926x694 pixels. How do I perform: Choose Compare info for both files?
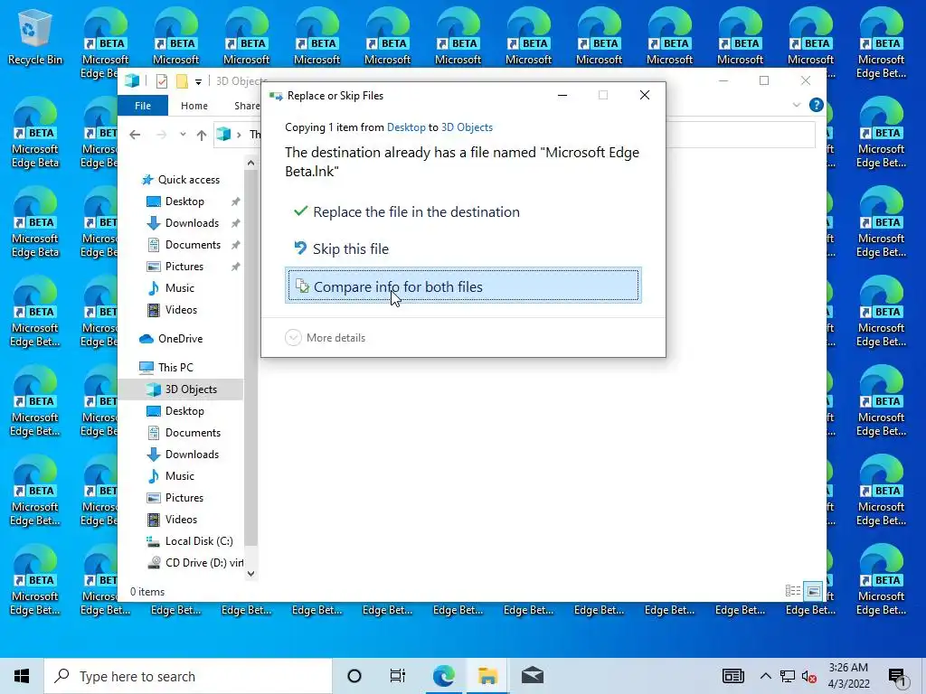coord(463,286)
